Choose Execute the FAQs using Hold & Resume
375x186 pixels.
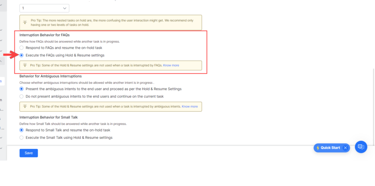coord(22,55)
